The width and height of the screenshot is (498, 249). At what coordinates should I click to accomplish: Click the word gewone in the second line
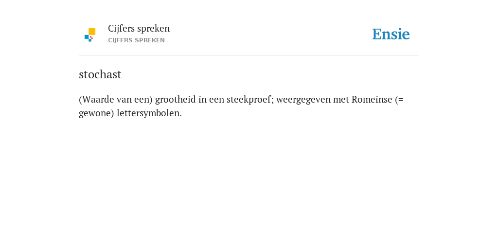[95, 114]
